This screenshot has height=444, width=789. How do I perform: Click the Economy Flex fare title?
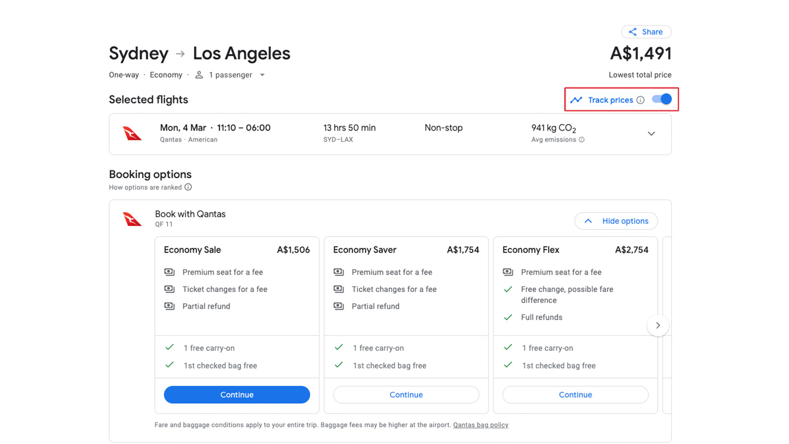531,250
